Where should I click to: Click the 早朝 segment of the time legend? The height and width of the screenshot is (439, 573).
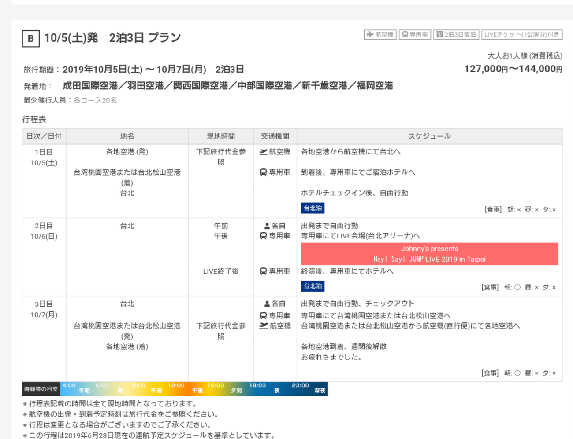click(85, 390)
